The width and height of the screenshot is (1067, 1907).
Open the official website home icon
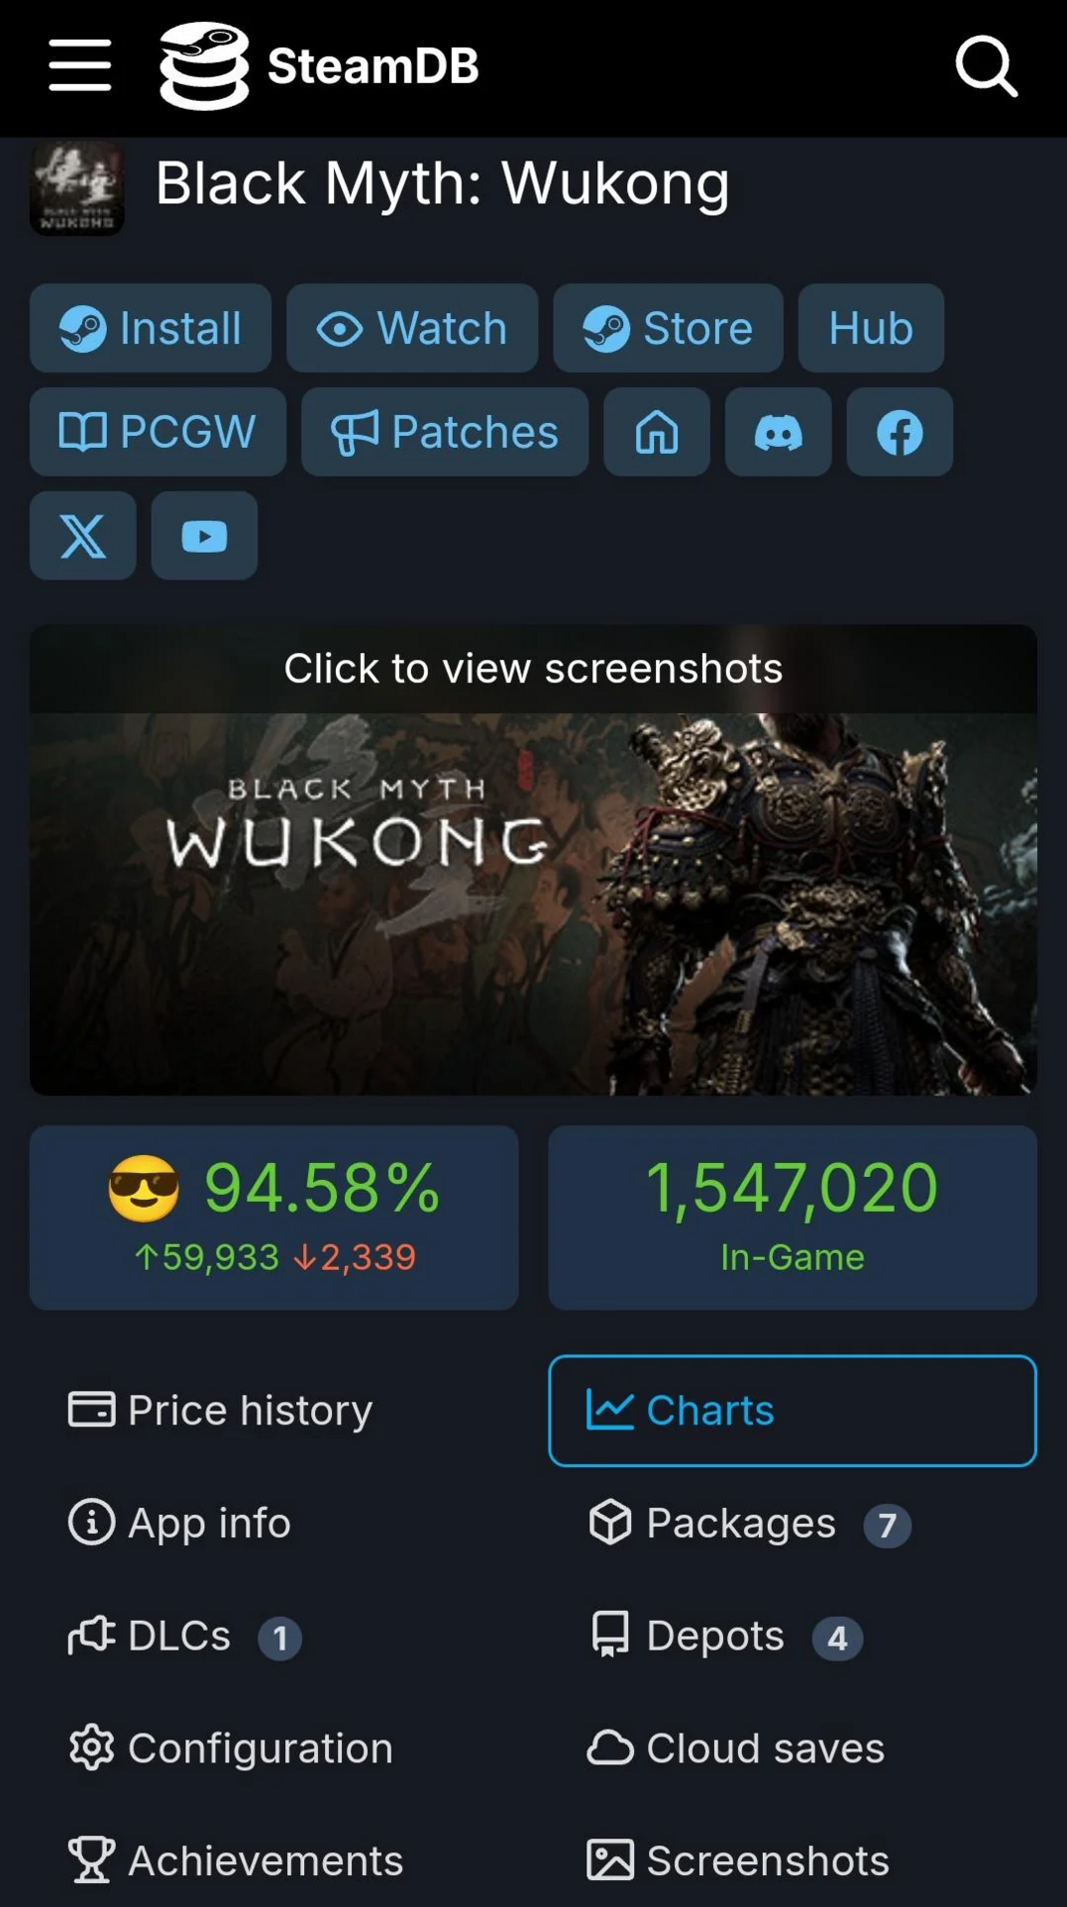click(657, 432)
